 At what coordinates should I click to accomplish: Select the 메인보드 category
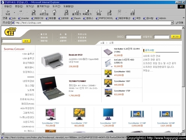tap(30, 94)
